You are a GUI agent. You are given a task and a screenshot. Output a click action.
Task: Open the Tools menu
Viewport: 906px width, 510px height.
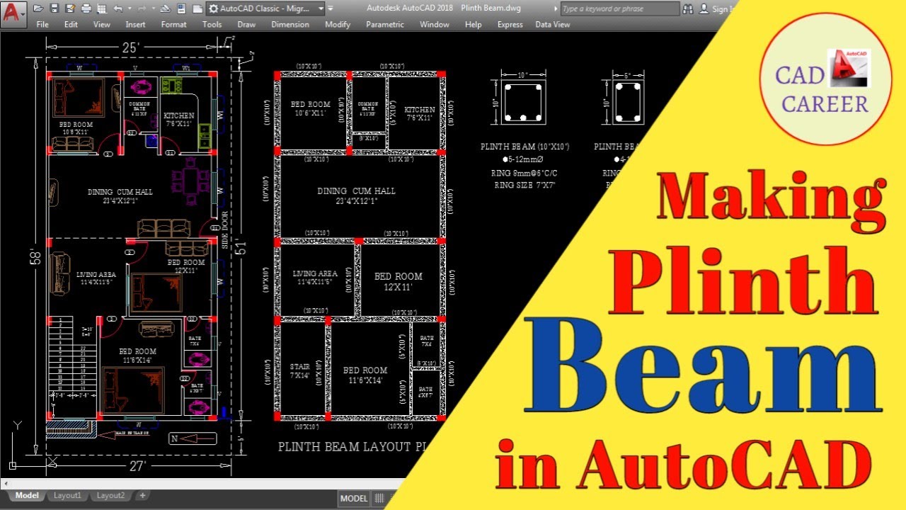click(x=212, y=24)
